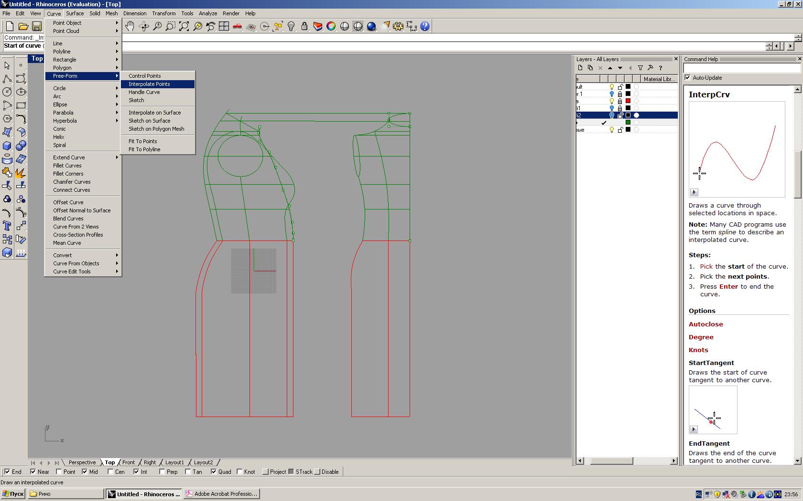Click the Box solid tool icon
The height and width of the screenshot is (501, 803).
coord(7,146)
